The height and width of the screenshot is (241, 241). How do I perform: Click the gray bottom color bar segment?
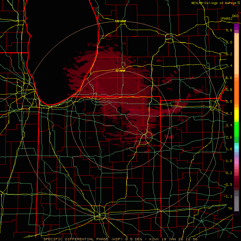coord(236,204)
